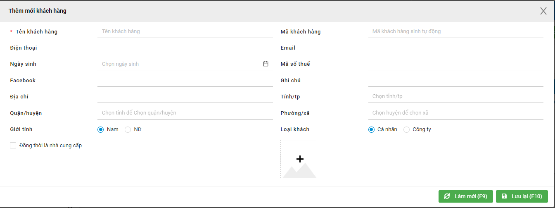Click the Làm mới (F9) button
Screen dimensions: 555x208
coord(466,196)
